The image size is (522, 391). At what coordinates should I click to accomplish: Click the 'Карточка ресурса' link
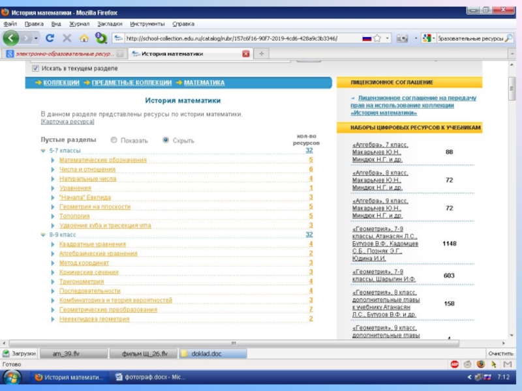click(x=67, y=122)
